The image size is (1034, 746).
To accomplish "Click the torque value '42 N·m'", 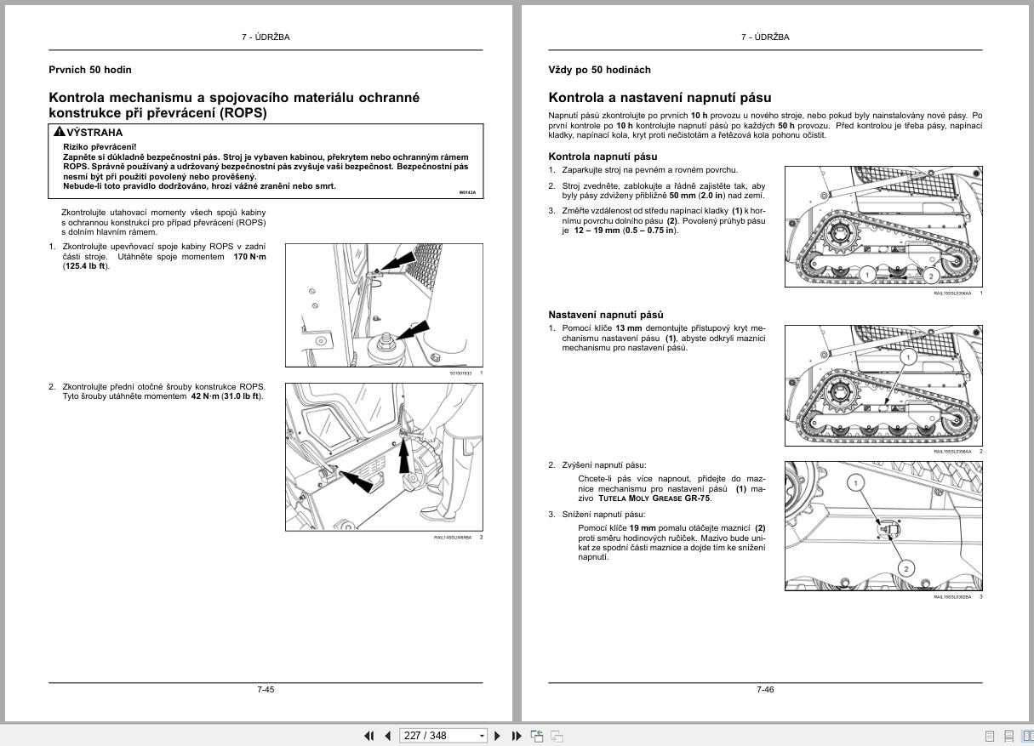I will coord(205,396).
